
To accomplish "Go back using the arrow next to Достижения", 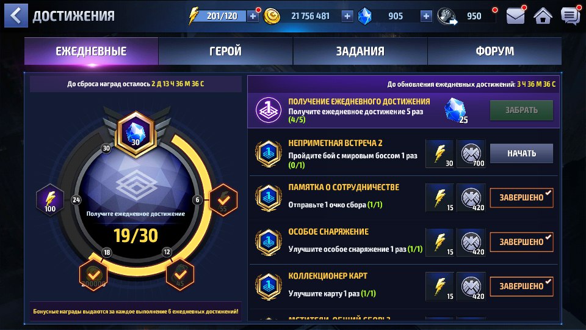I will point(16,16).
